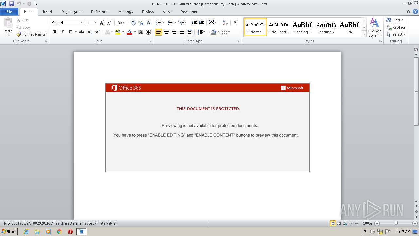Click the Zoom Out minus button
This screenshot has width=419, height=236.
tap(377, 223)
